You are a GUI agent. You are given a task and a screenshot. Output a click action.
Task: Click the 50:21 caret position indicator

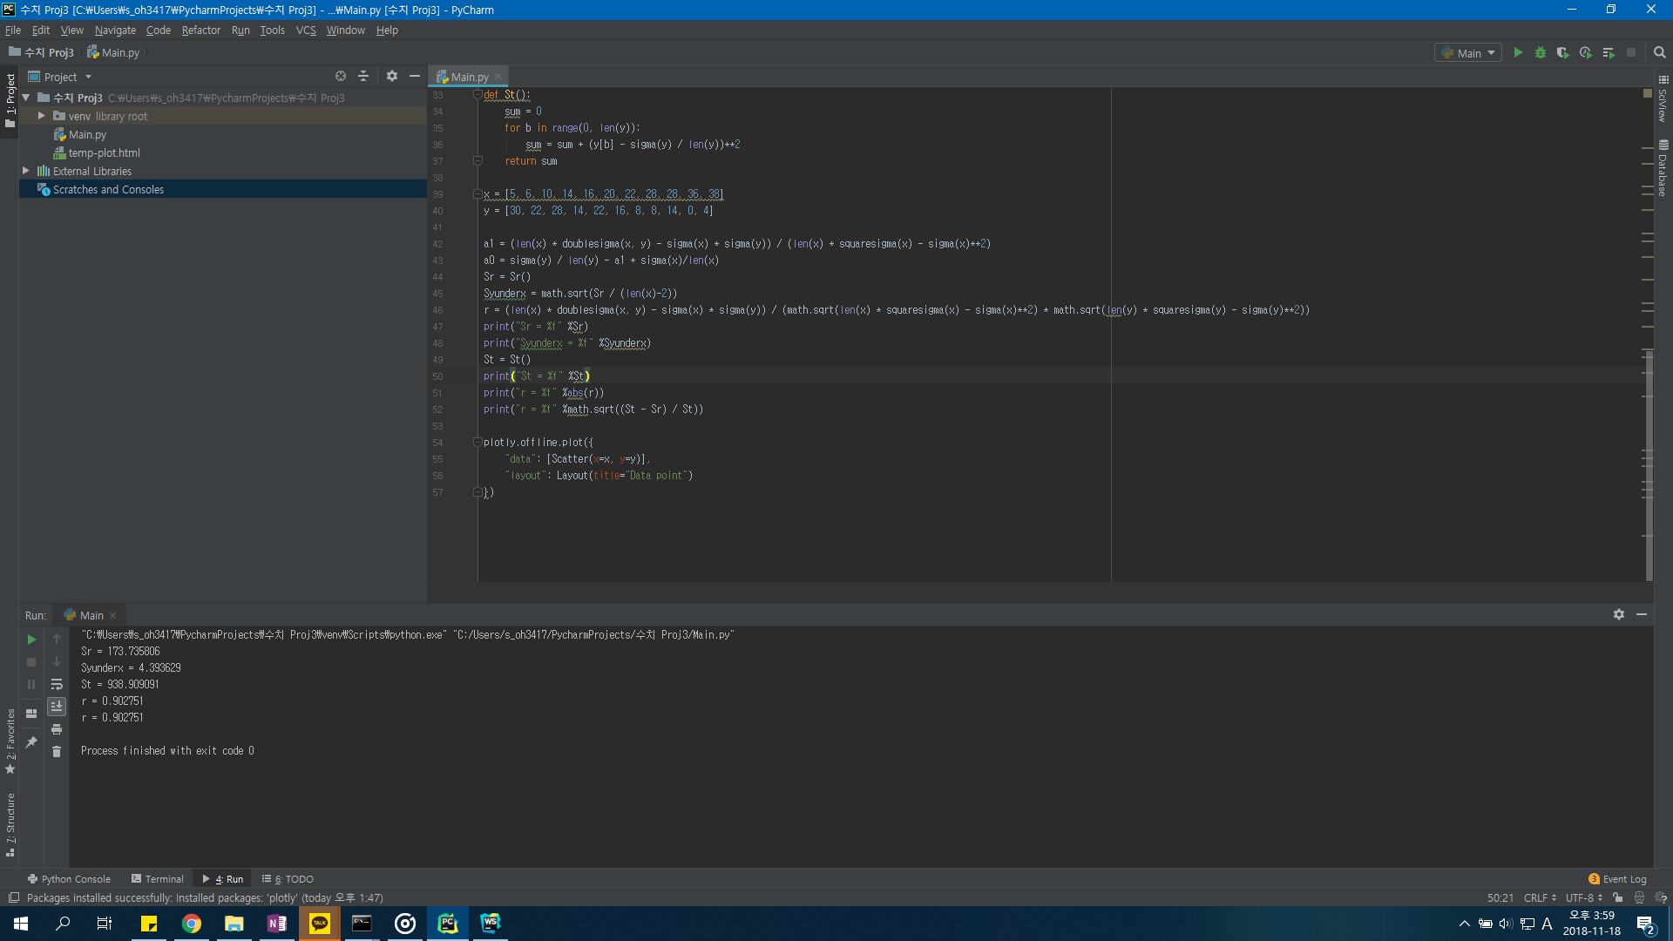[x=1500, y=898]
